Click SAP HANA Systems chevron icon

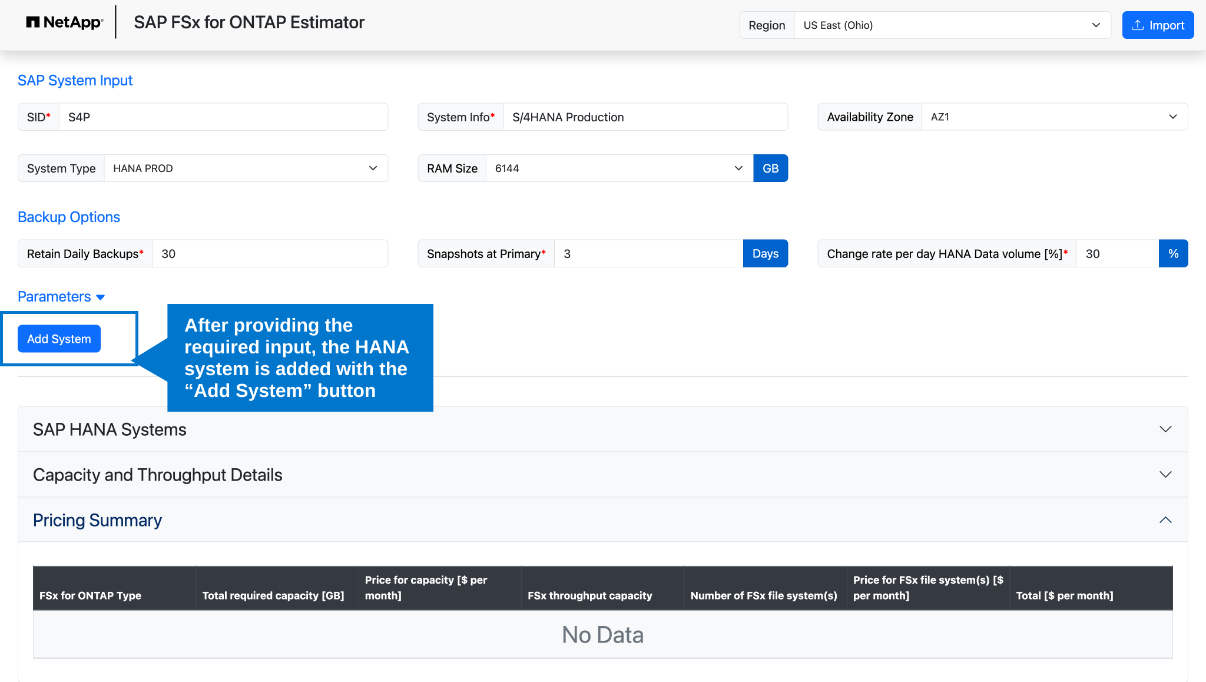tap(1165, 429)
